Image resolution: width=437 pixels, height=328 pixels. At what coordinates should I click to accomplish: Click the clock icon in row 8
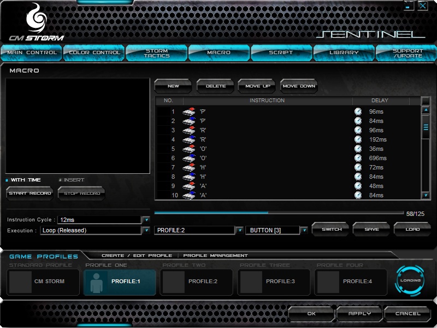pyautogui.click(x=358, y=177)
